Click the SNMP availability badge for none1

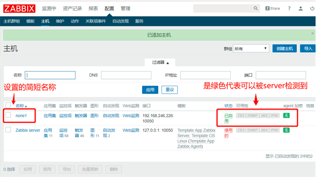(252, 115)
